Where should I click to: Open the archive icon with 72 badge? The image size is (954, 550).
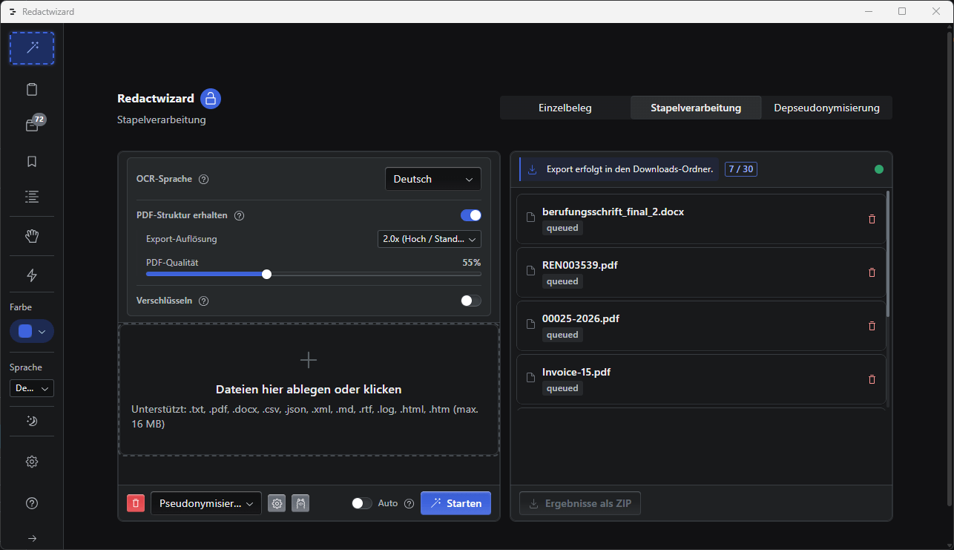coord(32,125)
